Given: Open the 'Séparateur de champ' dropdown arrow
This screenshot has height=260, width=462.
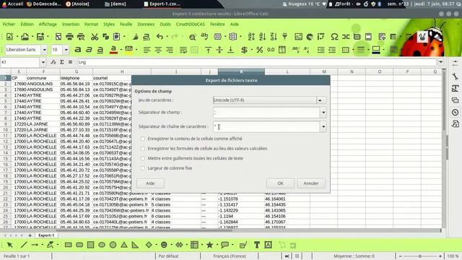Looking at the screenshot, I should point(323,113).
